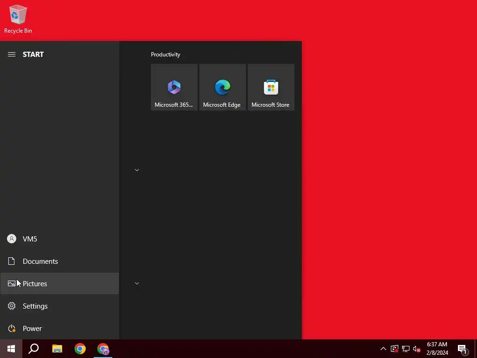Click the Windows Start button on taskbar

(x=11, y=349)
